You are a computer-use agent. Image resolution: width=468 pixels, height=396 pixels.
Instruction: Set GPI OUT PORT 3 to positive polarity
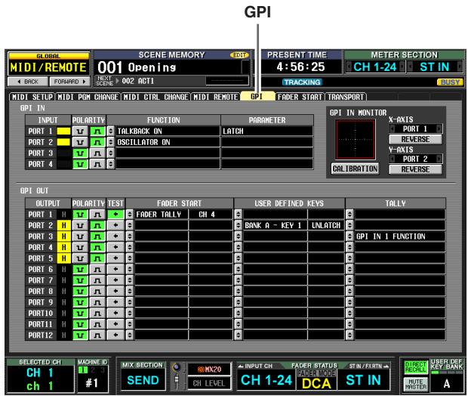(97, 237)
